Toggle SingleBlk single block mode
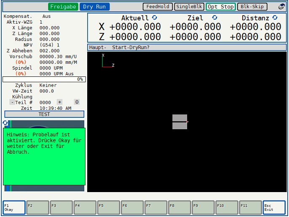 click(x=189, y=7)
